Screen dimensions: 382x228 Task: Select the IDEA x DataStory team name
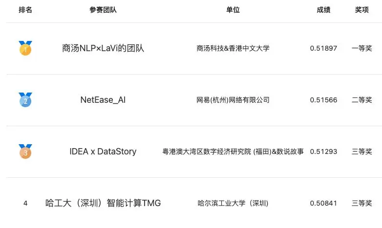[103, 152]
